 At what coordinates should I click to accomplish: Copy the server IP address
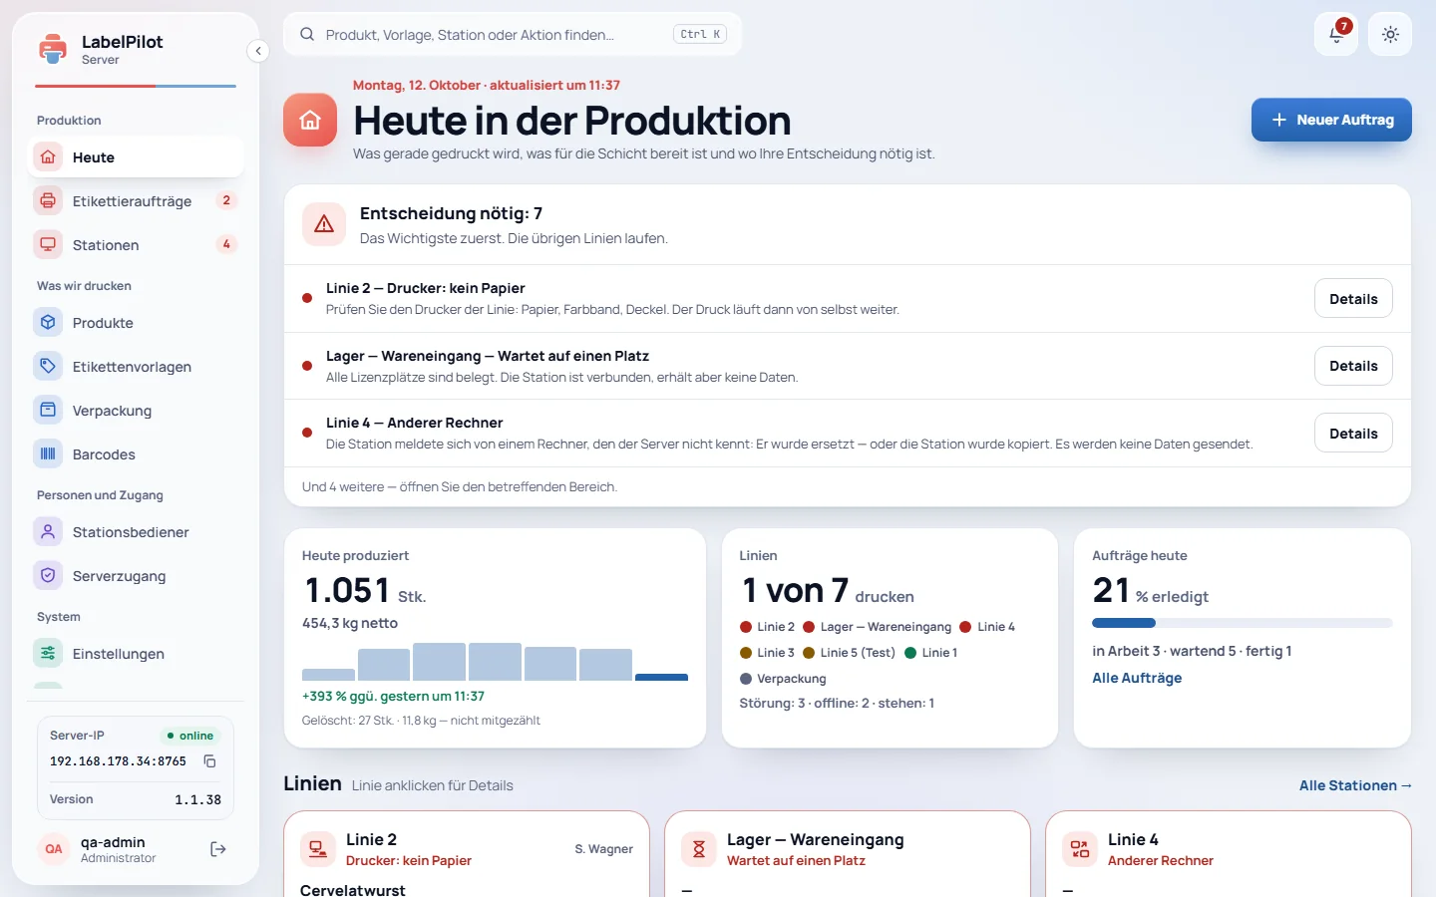(x=209, y=761)
